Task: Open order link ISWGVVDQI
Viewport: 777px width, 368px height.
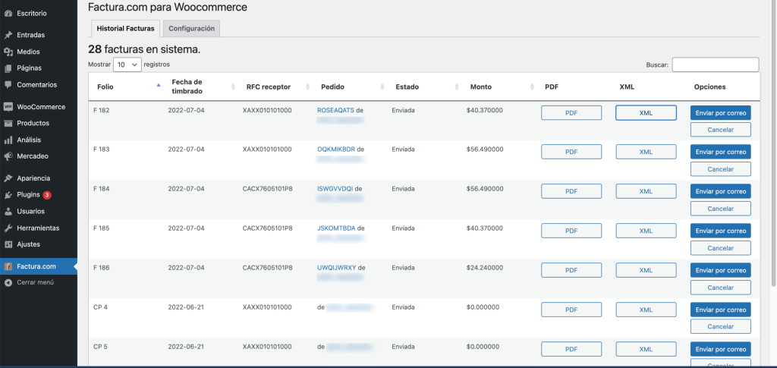Action: click(x=335, y=189)
